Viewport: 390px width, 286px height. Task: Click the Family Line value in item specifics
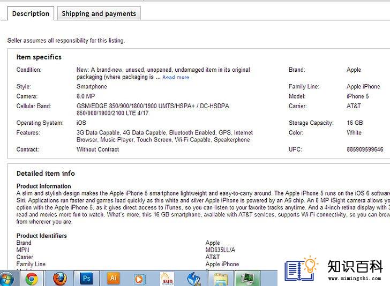(363, 87)
